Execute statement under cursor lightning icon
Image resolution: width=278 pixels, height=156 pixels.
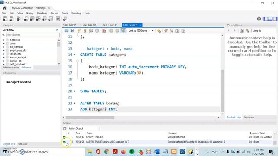pyautogui.click(x=85, y=31)
